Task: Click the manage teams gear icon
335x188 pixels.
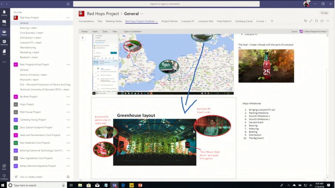Action: [68, 177]
